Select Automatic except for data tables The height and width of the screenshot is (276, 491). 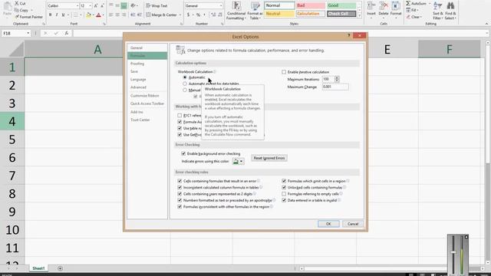coord(185,84)
